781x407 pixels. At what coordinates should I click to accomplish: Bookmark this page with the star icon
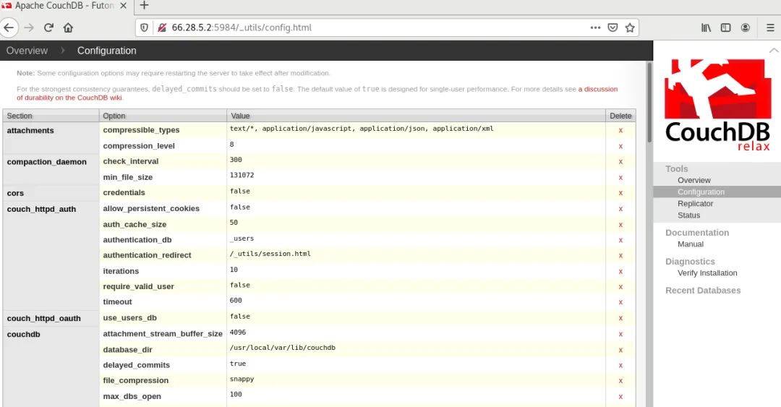[x=630, y=27]
